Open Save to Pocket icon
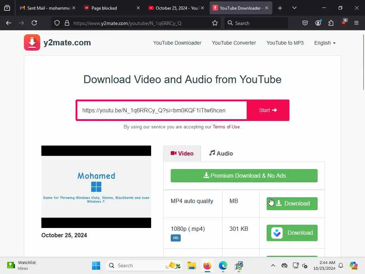365x274 pixels. click(x=305, y=23)
